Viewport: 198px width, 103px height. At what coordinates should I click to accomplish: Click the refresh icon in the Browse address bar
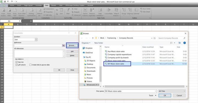tap(155, 38)
